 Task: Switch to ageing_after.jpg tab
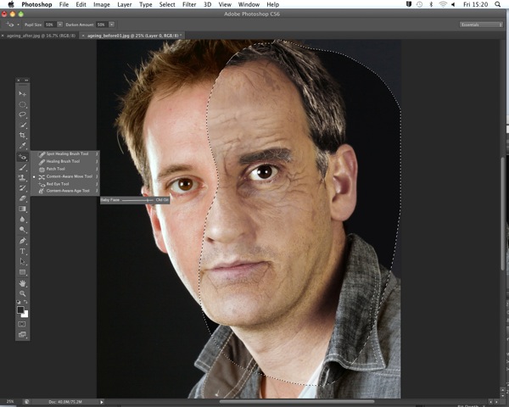(x=41, y=36)
